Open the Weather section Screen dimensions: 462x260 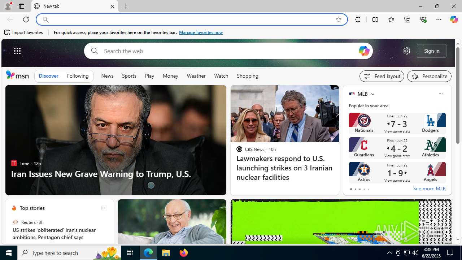[x=196, y=76]
